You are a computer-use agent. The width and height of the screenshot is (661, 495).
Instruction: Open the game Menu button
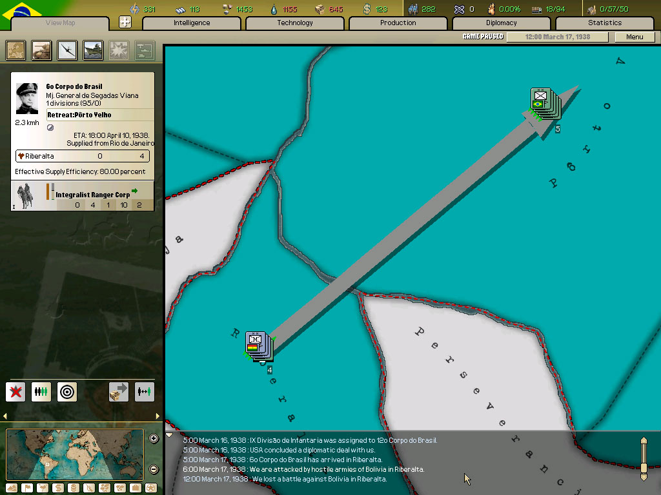(635, 37)
